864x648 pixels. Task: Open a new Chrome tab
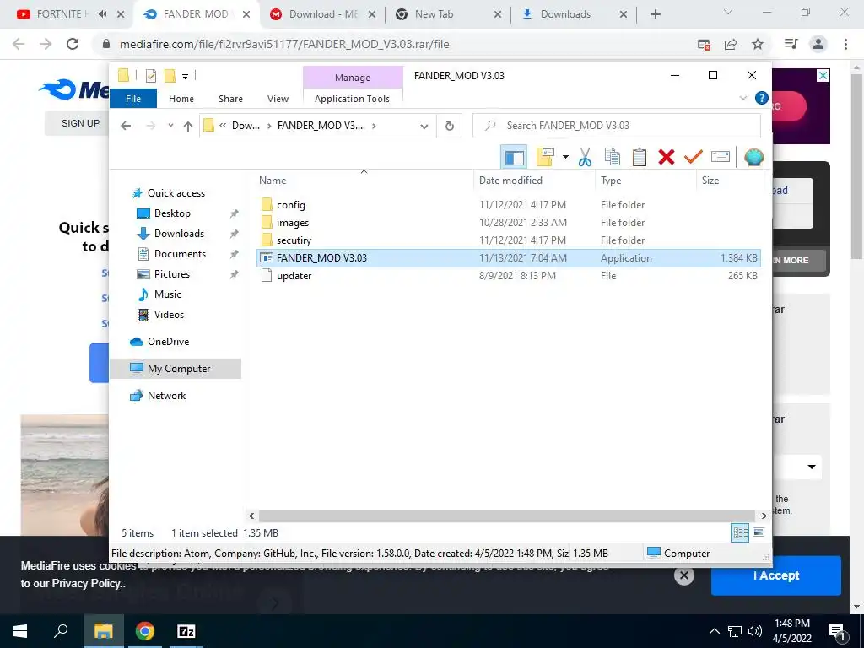coord(655,14)
